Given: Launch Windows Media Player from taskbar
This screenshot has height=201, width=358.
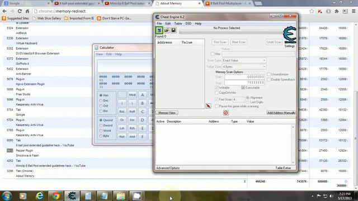Looking at the screenshot, I should [x=22, y=196].
